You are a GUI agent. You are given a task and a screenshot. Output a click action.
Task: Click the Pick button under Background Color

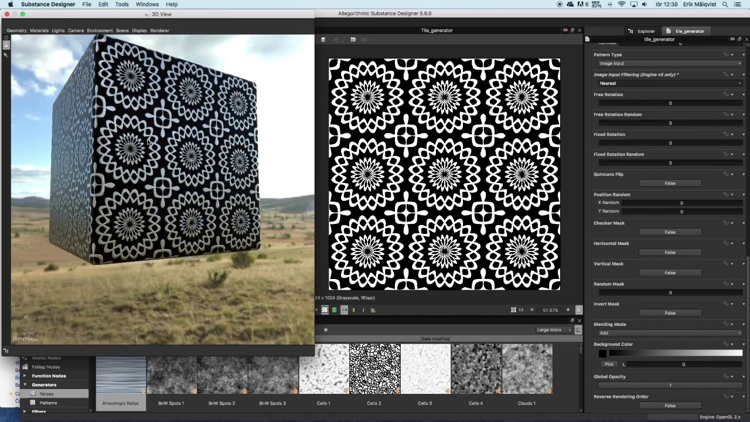click(609, 364)
